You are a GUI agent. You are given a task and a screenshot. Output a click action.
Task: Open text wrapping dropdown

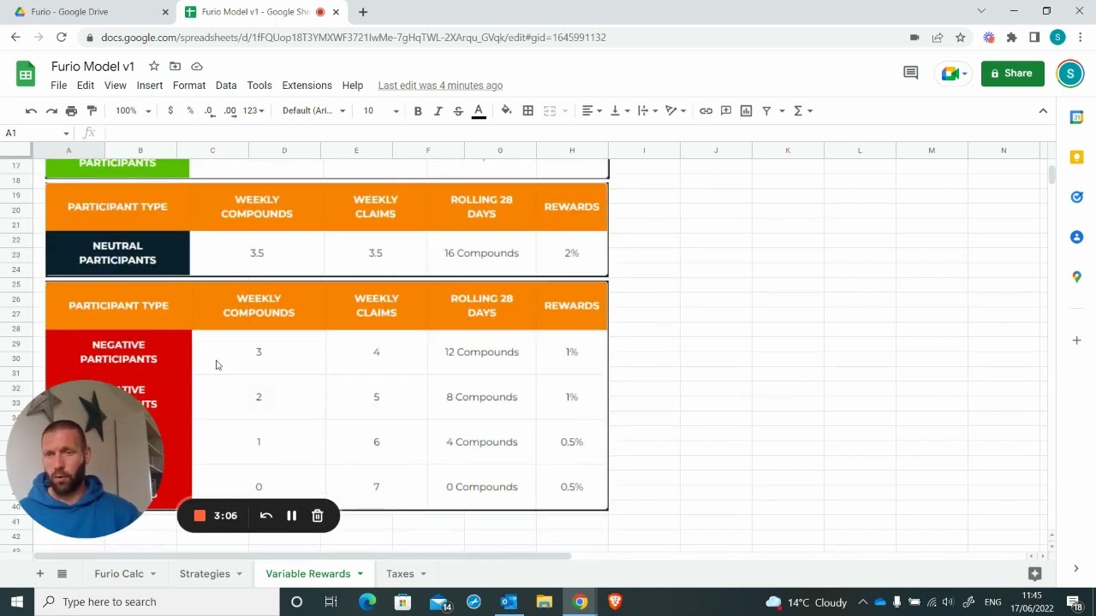(x=647, y=110)
